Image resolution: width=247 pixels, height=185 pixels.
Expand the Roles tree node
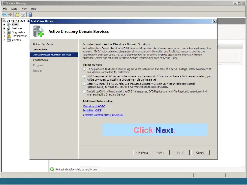[x=4, y=25]
